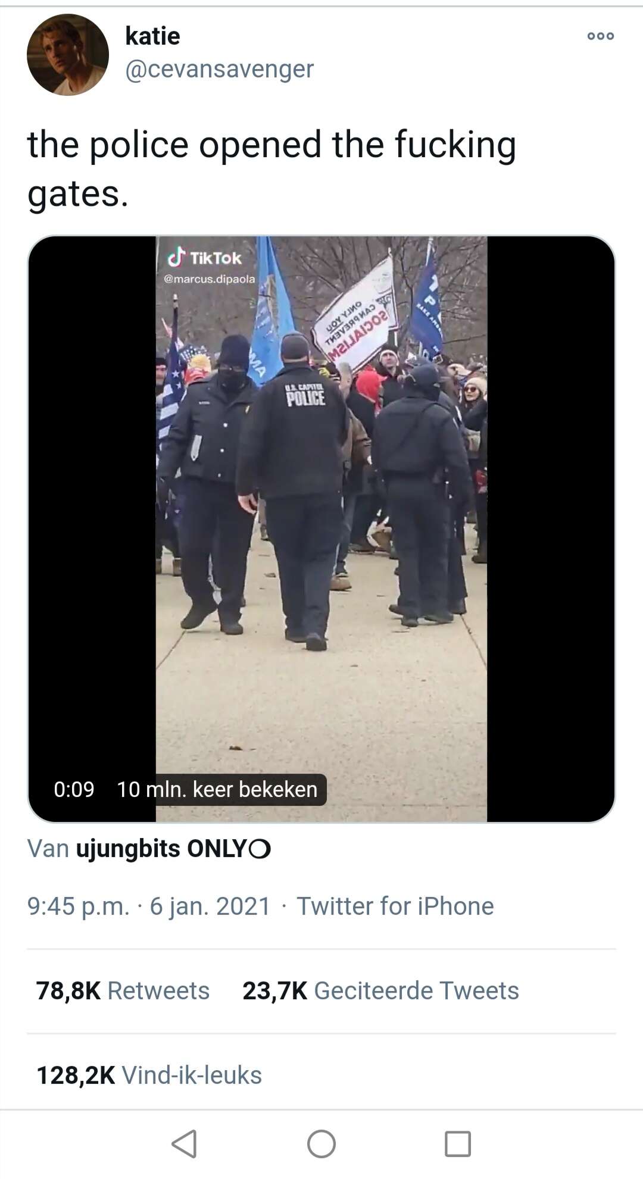The width and height of the screenshot is (643, 1179).
Task: Open the Twitter for iPhone source link
Action: coord(395,906)
